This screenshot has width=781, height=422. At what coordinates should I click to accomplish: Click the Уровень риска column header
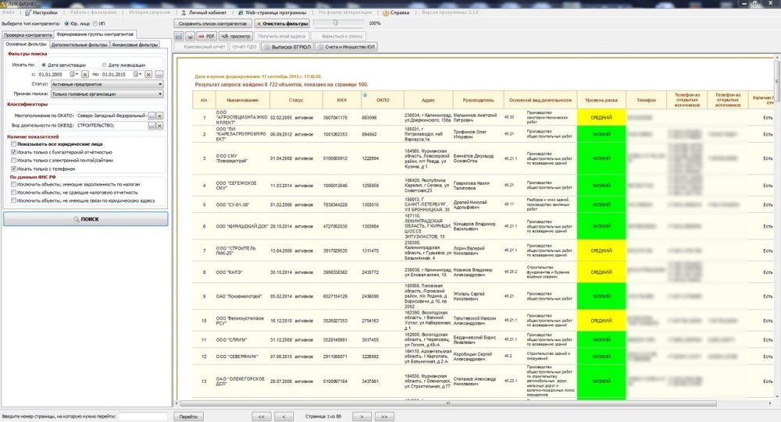pos(601,101)
